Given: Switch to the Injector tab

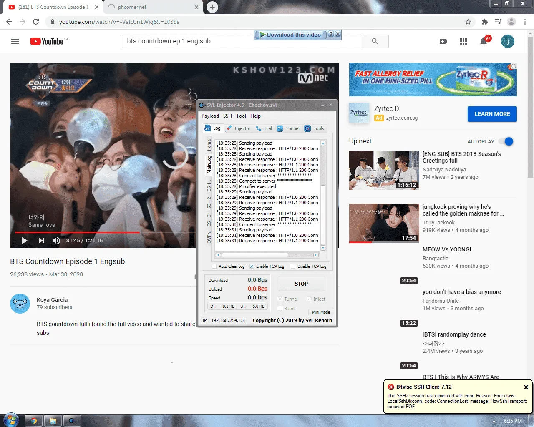Looking at the screenshot, I should (239, 128).
